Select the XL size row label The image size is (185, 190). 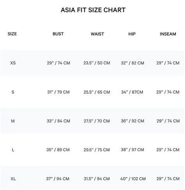[13, 179]
